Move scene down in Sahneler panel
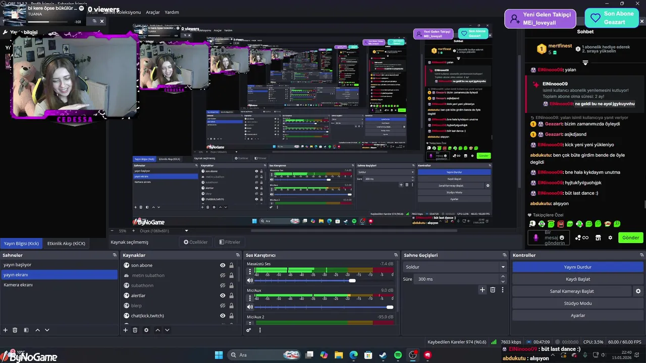Screen dimensions: 646x363 click(47, 330)
